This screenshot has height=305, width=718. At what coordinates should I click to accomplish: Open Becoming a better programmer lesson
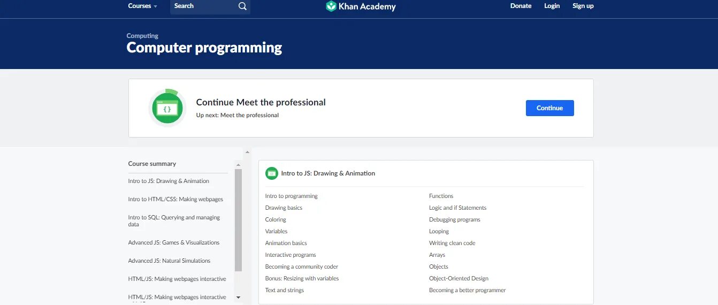tap(467, 290)
